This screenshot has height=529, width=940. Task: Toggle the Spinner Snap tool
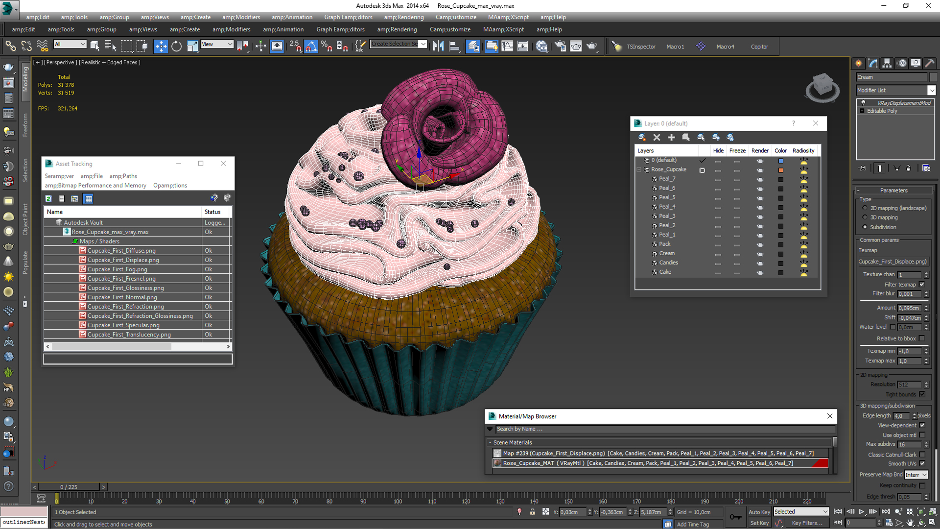(342, 46)
